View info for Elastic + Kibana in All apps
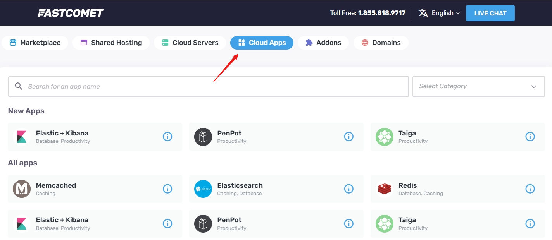Image resolution: width=552 pixels, height=240 pixels. [x=167, y=224]
